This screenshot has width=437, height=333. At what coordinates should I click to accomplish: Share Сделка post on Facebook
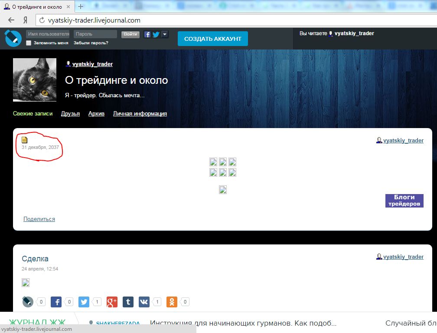pyautogui.click(x=56, y=302)
